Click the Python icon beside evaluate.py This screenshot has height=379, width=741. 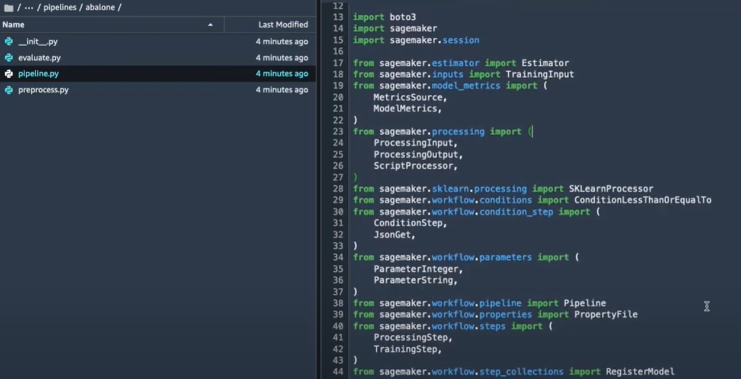point(9,58)
